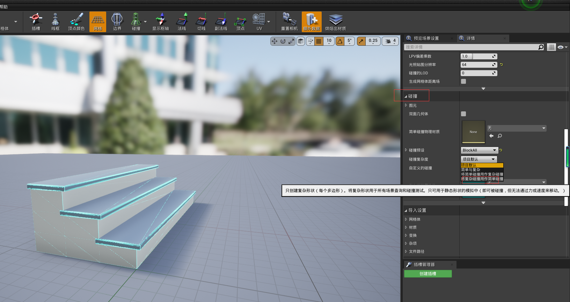Click the magnifier search icon in details

tap(541, 47)
